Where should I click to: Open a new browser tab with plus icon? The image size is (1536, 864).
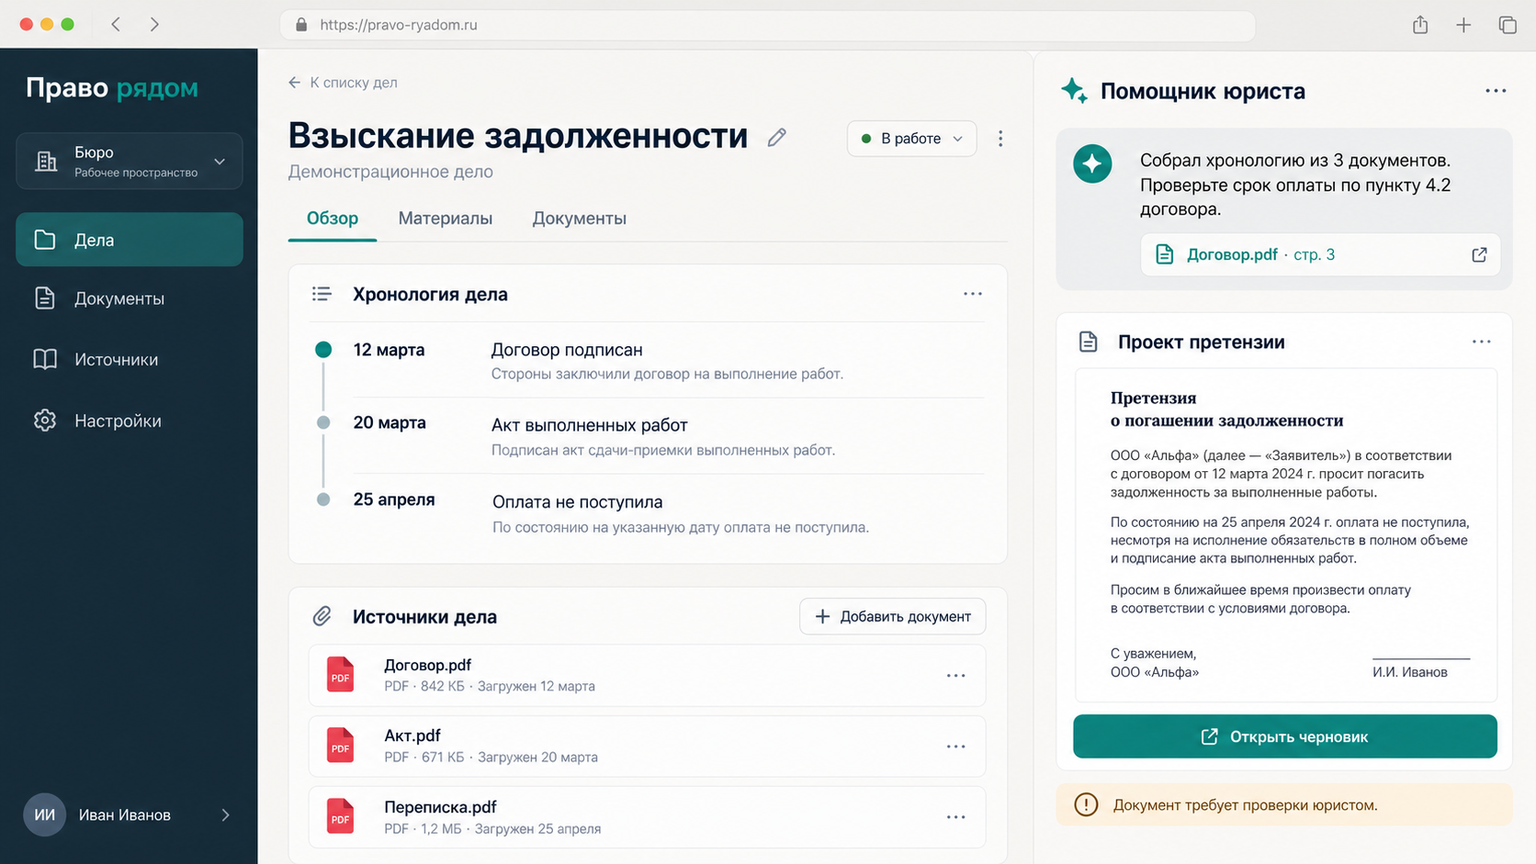click(x=1463, y=25)
